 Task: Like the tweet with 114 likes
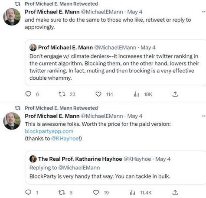coord(98,94)
